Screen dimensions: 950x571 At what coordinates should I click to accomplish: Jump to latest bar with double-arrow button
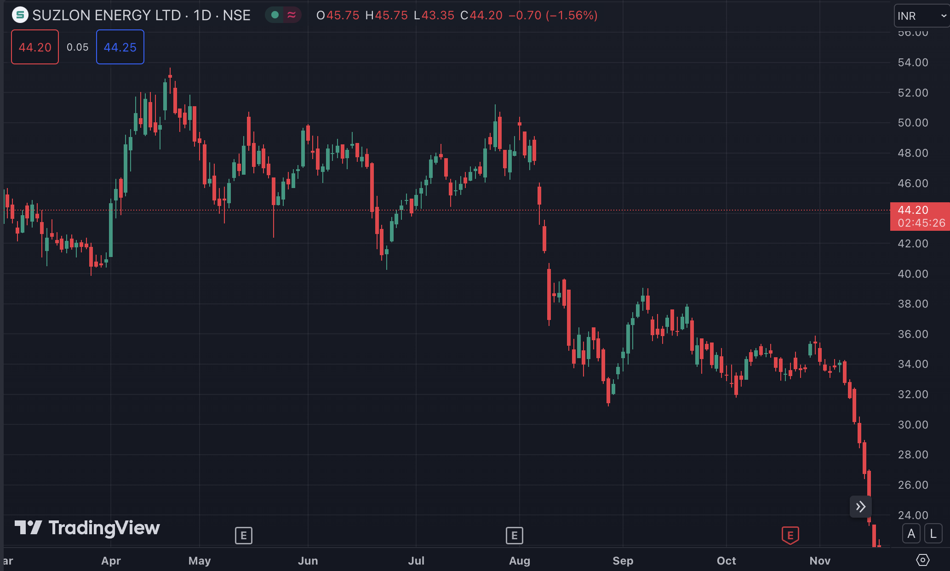point(860,507)
